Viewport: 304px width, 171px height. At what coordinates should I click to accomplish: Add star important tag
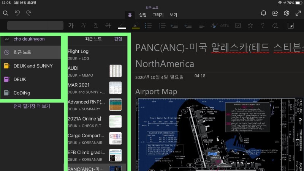coord(250,25)
